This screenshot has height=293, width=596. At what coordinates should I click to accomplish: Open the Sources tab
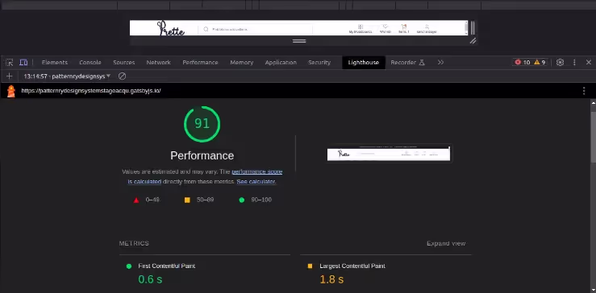[x=124, y=63]
